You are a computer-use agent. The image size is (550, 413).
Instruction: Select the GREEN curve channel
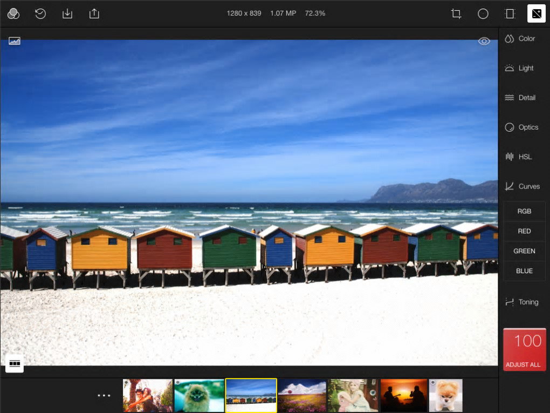coord(524,251)
